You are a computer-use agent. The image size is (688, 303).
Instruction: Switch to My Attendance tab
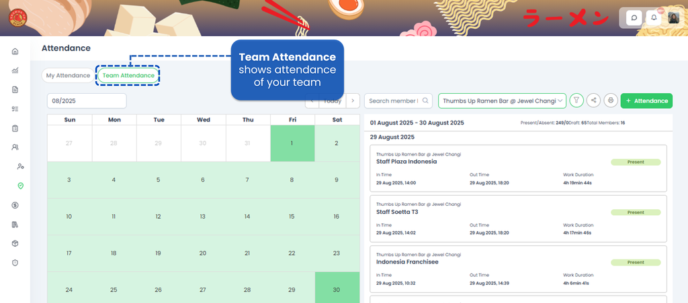(68, 76)
